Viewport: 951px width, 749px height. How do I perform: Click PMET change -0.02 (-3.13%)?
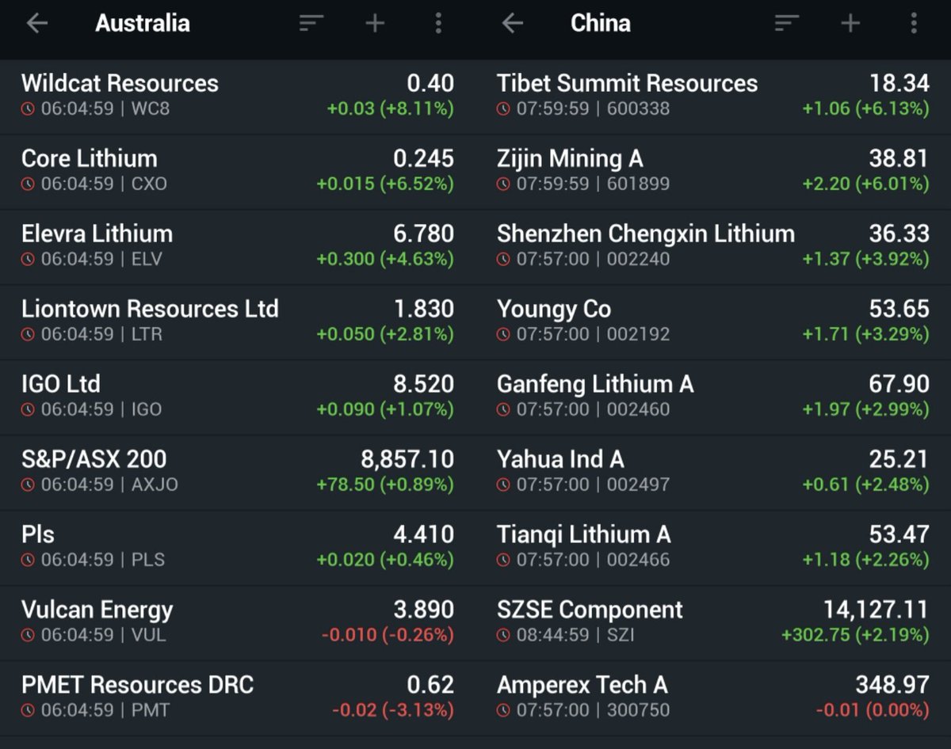coord(393,710)
